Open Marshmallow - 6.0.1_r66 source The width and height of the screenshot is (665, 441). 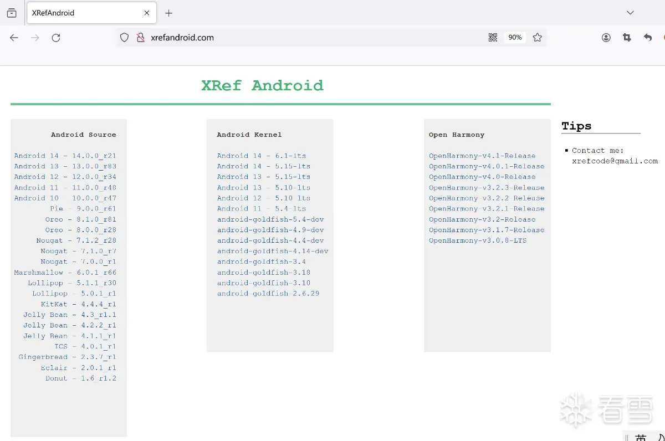click(x=65, y=273)
